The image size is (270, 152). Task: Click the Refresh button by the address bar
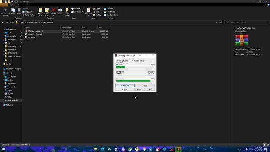[221, 22]
